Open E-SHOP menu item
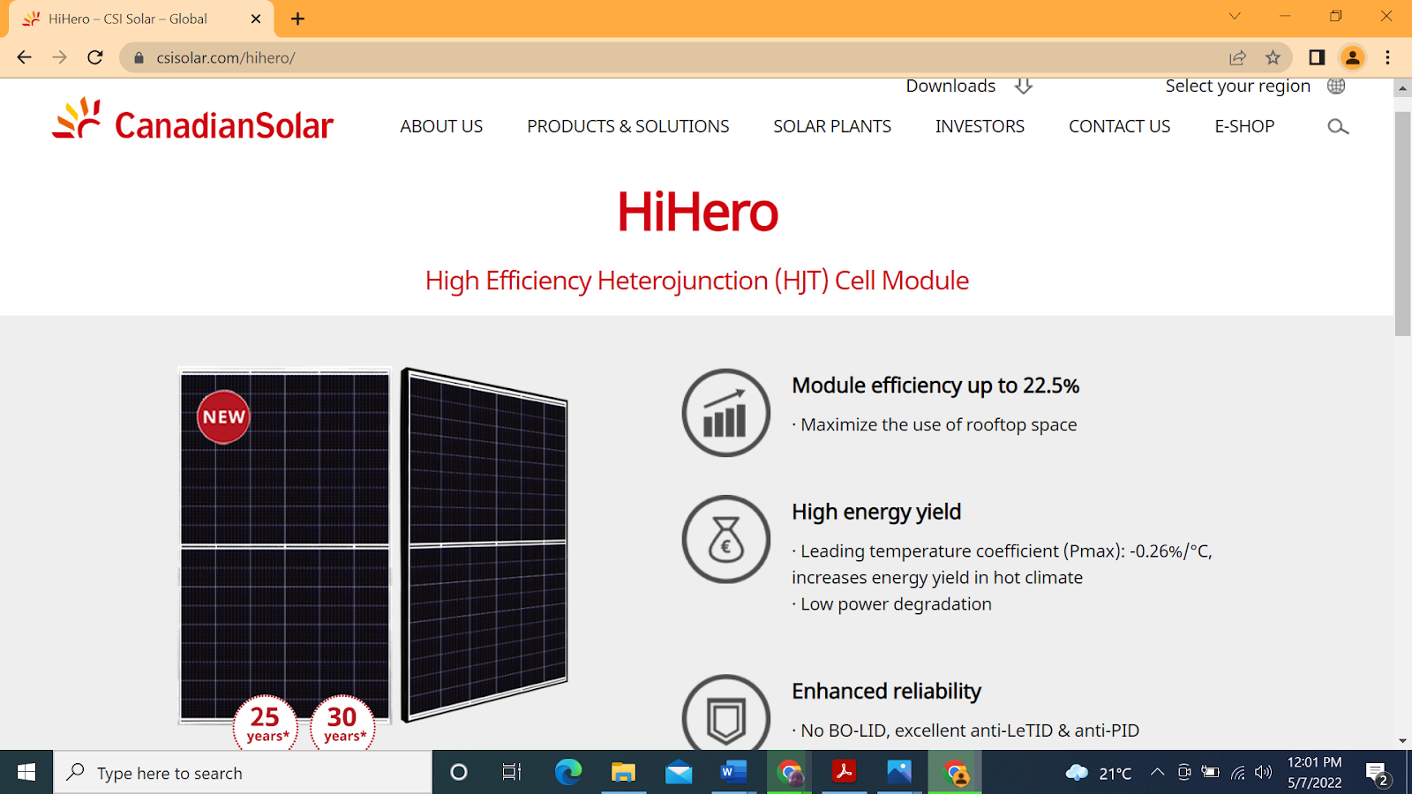This screenshot has width=1412, height=794. pyautogui.click(x=1244, y=126)
